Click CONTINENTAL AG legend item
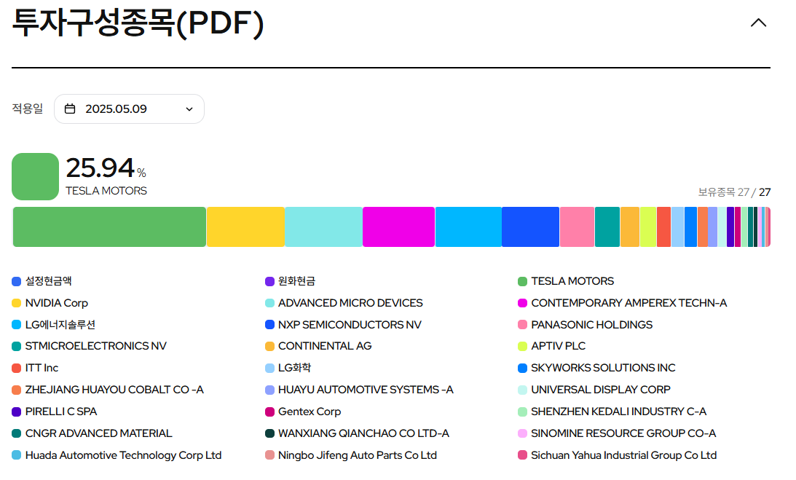This screenshot has height=480, width=796. click(318, 346)
